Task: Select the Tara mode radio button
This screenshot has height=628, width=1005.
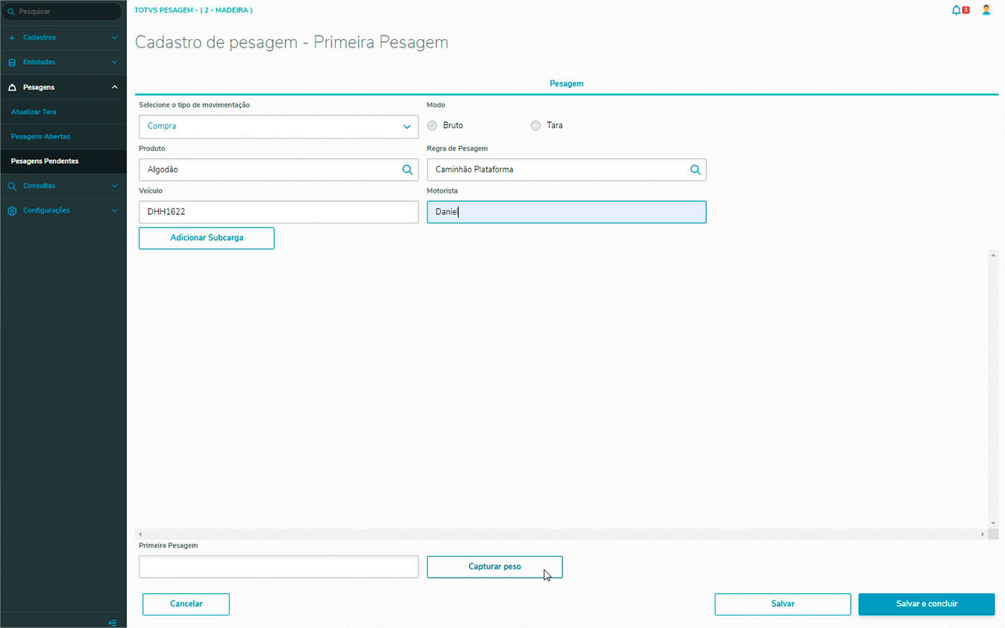Action: tap(535, 126)
